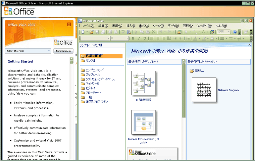Screen dimensions: 255x161
Task: Close the getting started pane with X
Action: point(250,45)
